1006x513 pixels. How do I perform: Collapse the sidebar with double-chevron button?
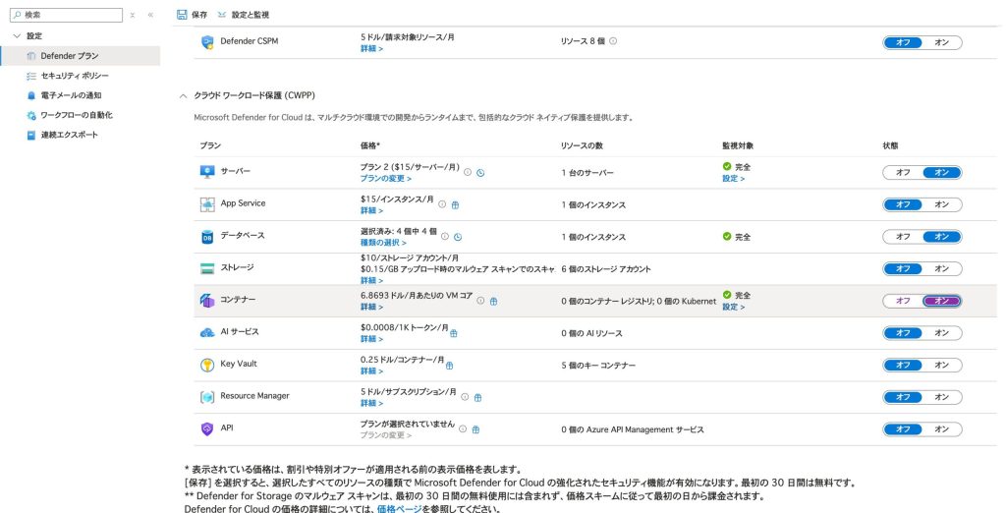tap(150, 16)
